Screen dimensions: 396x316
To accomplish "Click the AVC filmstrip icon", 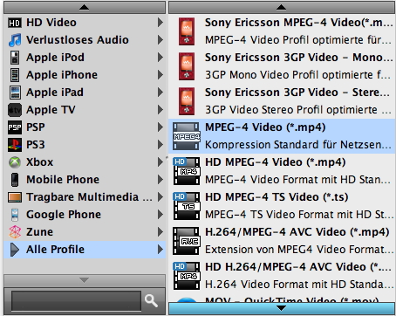I will point(187,241).
